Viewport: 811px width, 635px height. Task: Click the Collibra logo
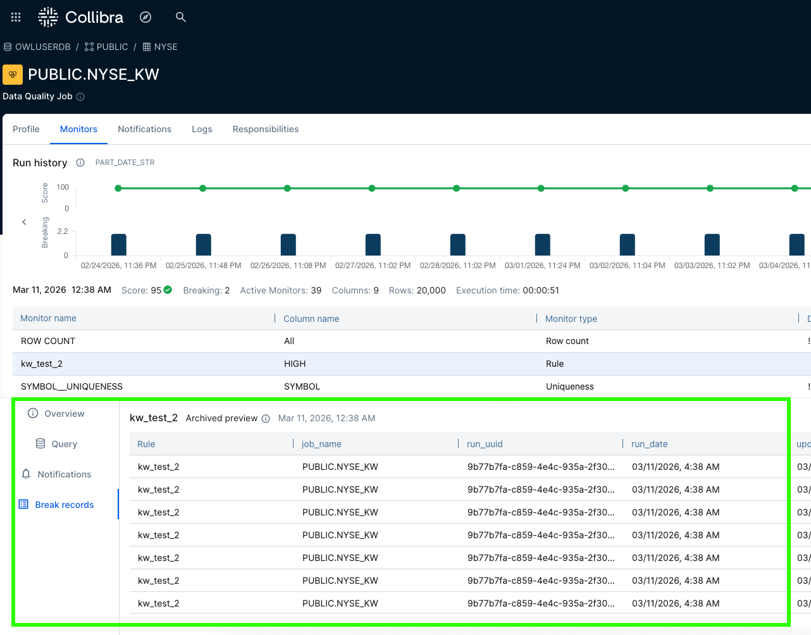click(80, 17)
